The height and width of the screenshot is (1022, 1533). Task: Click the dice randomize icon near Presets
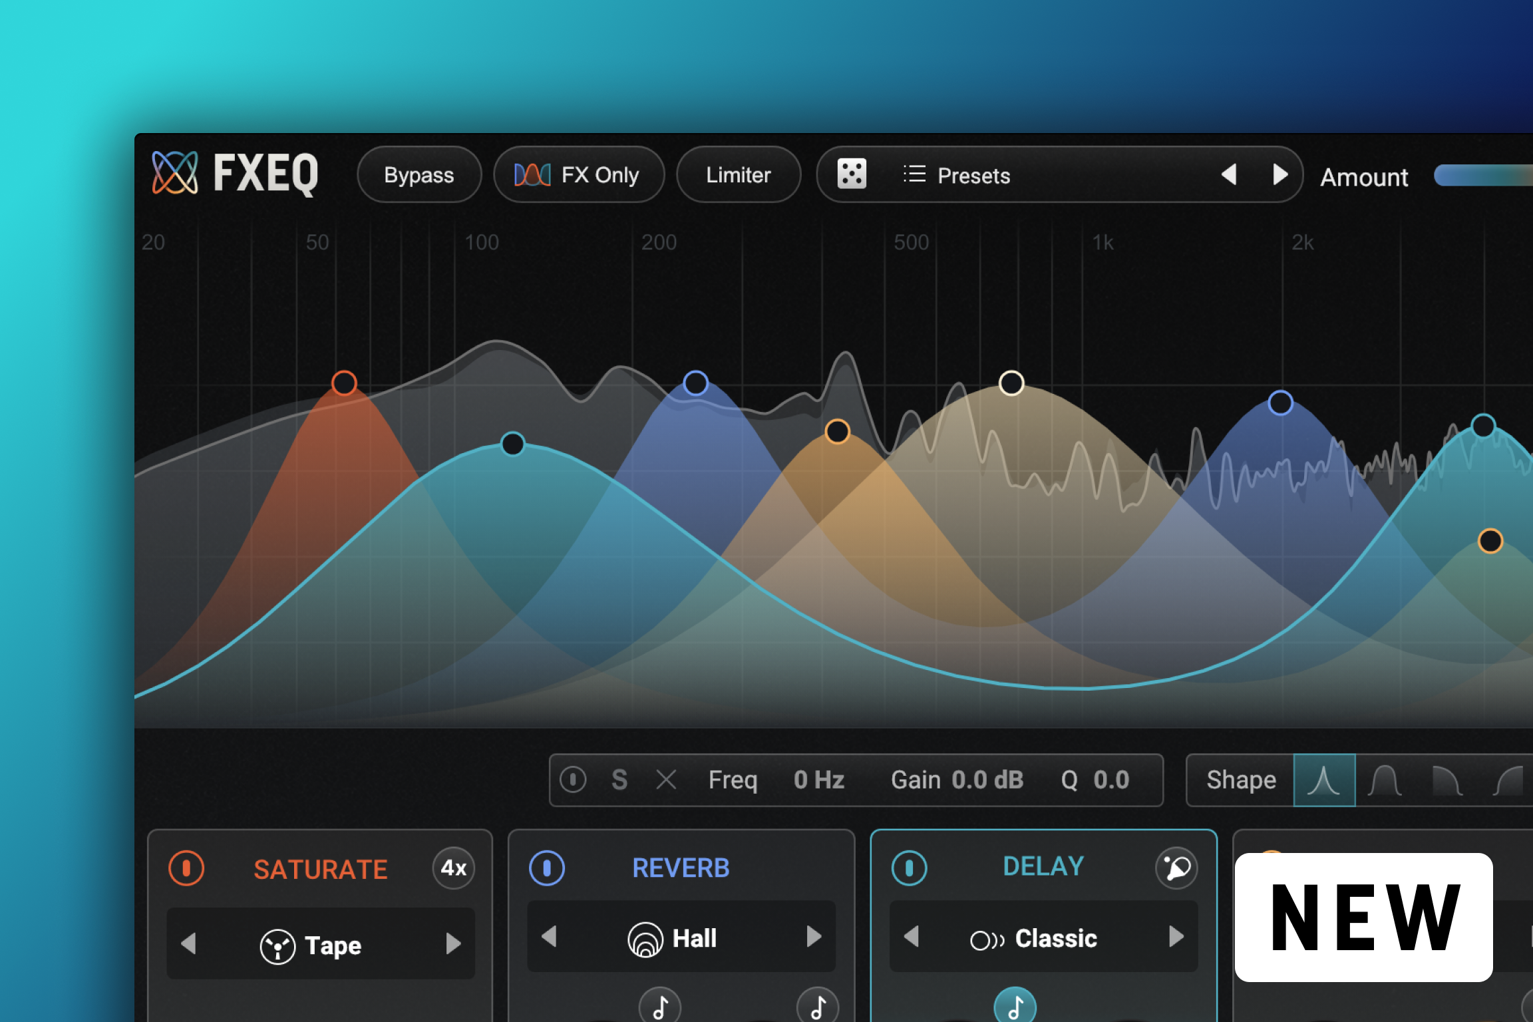852,174
